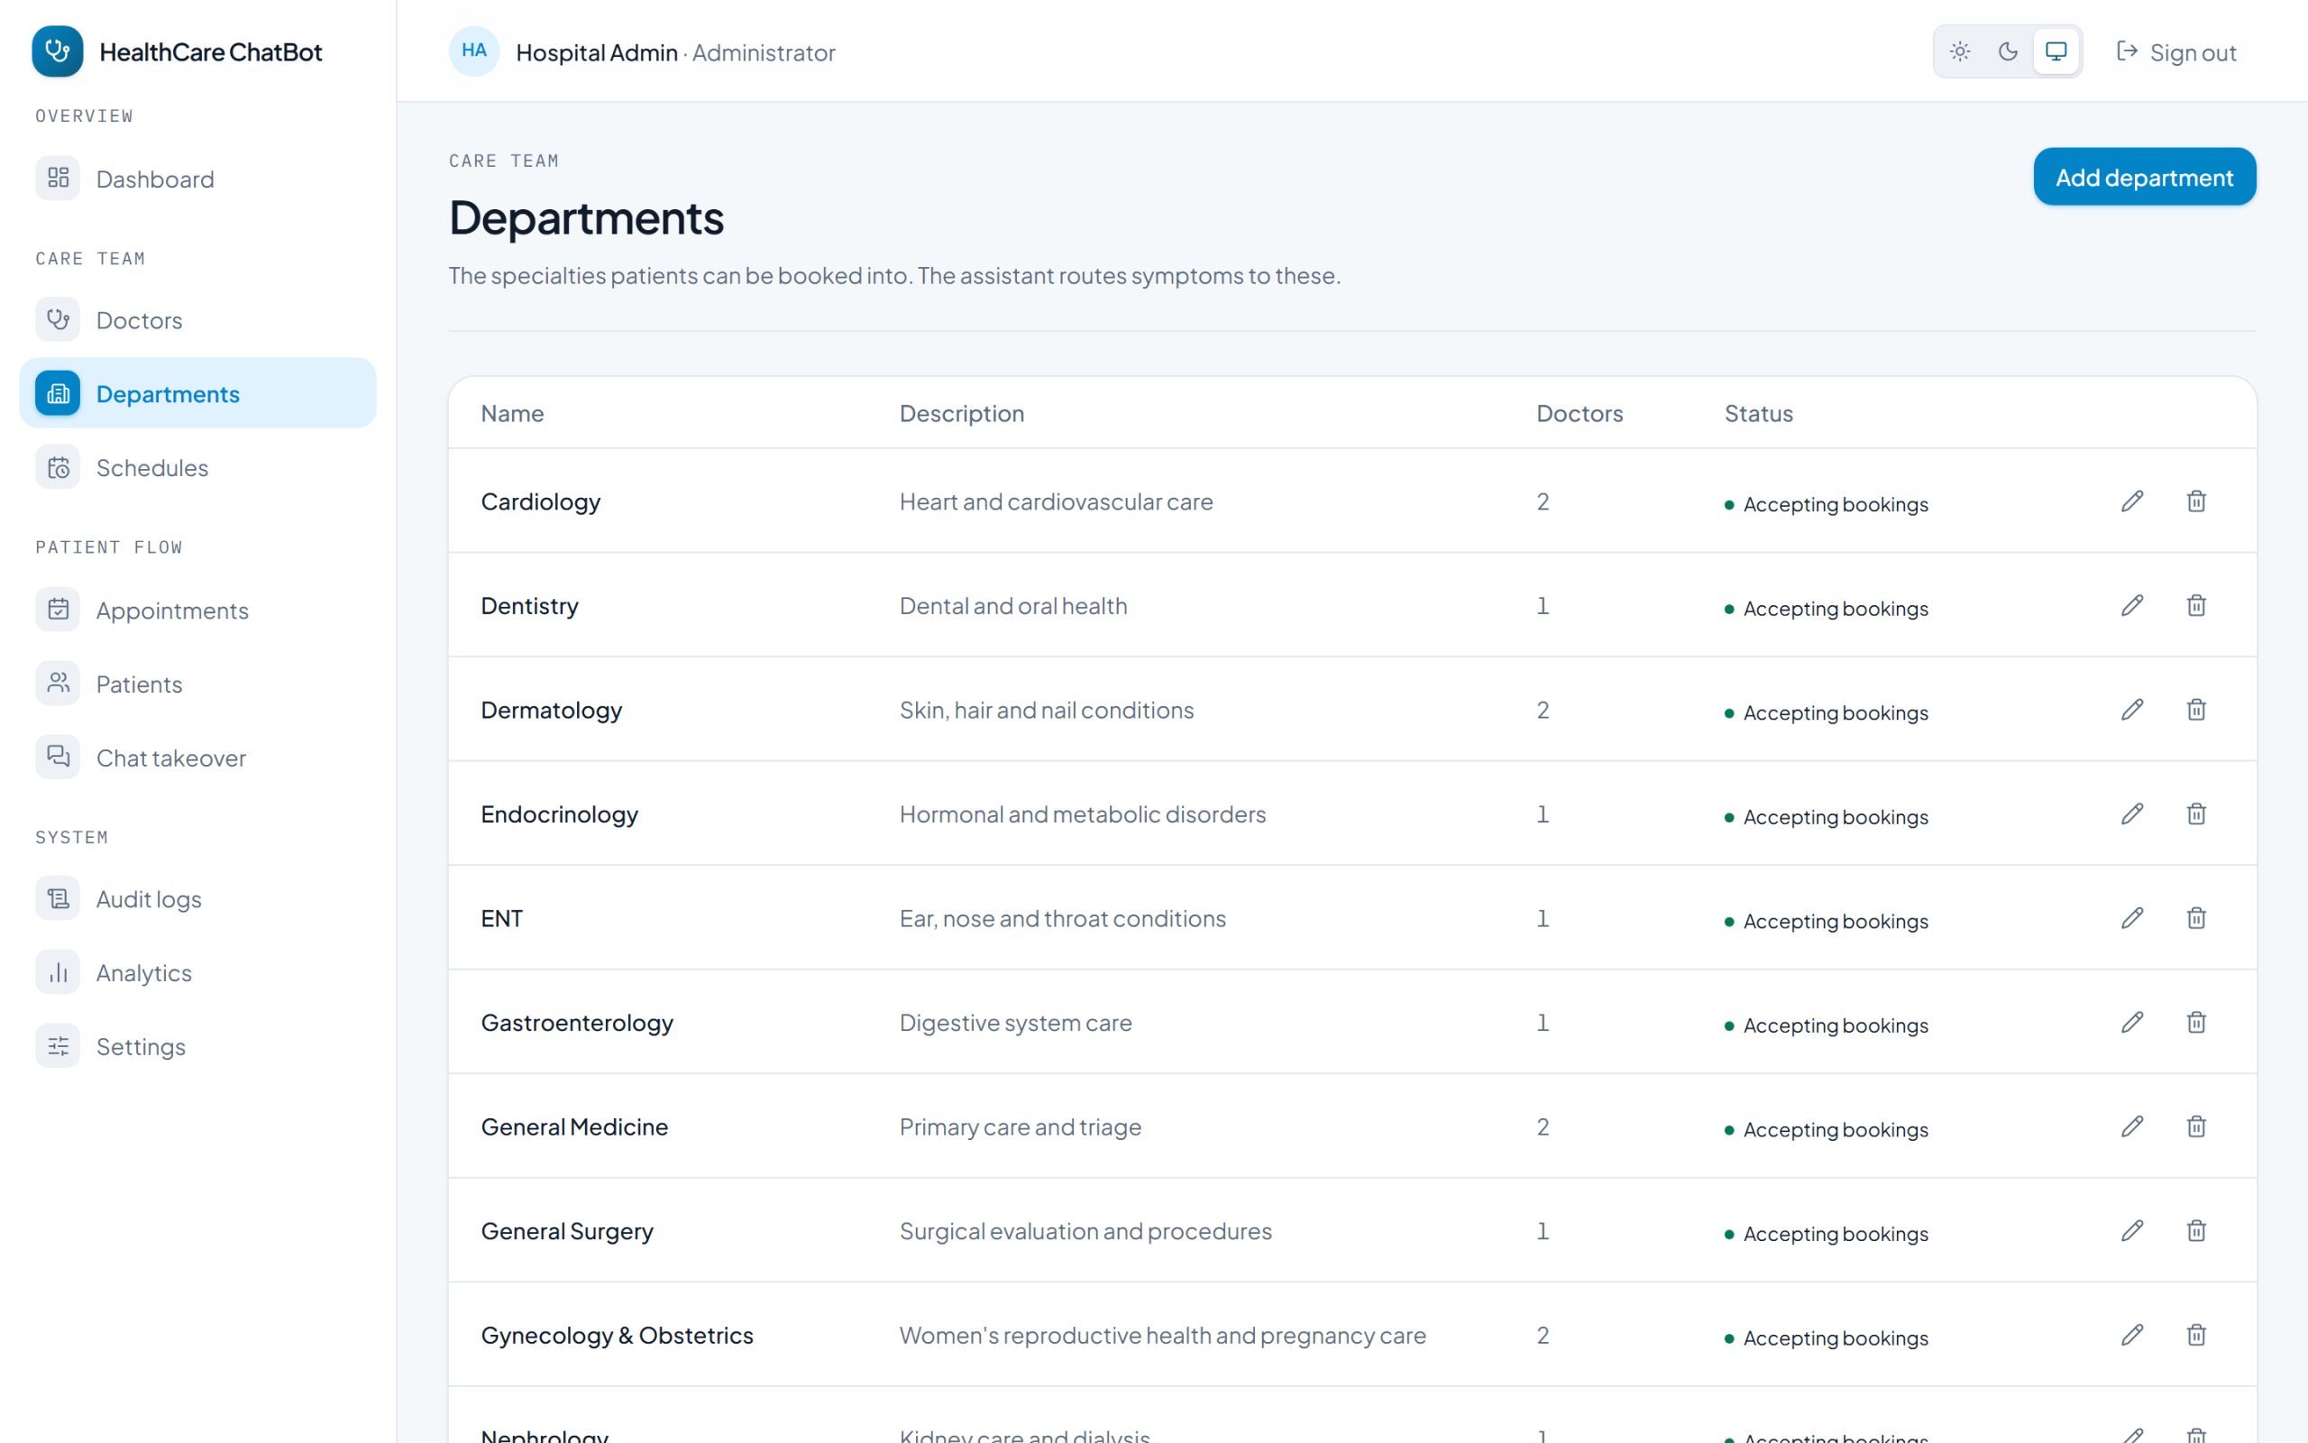Edit the General Surgery department
Screen dimensions: 2308x1443
point(2131,1230)
